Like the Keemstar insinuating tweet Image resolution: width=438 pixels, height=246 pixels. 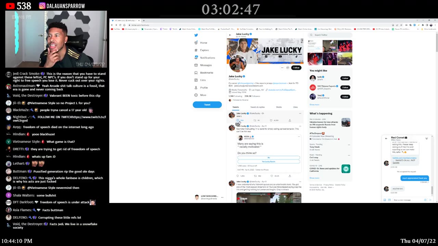(271, 176)
